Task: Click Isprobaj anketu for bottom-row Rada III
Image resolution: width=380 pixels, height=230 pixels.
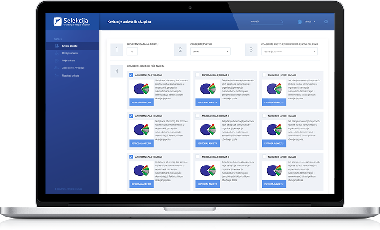Action: click(274, 184)
